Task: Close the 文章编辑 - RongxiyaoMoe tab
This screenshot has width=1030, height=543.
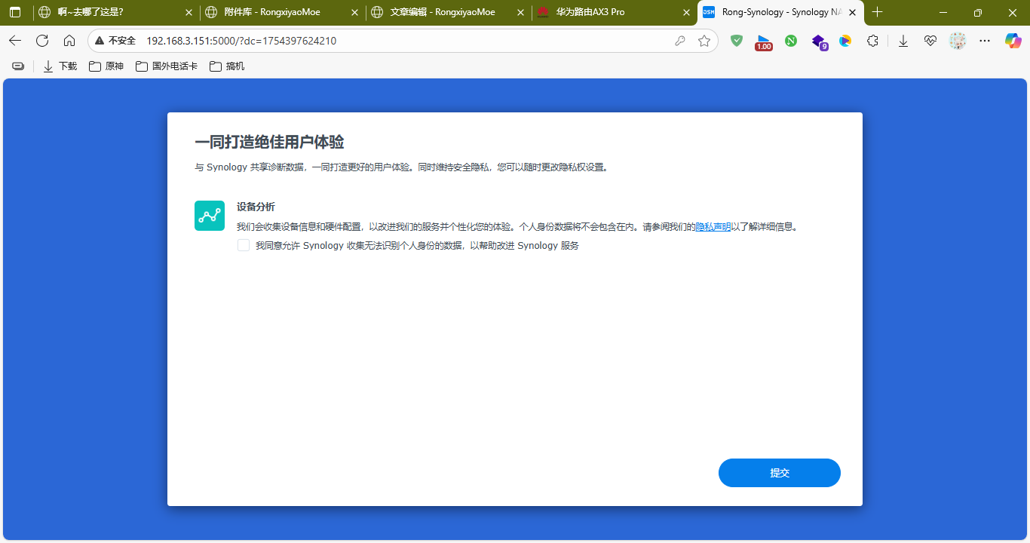Action: point(520,12)
